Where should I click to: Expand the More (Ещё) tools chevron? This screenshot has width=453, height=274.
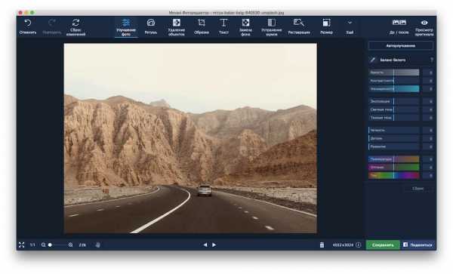(x=350, y=23)
